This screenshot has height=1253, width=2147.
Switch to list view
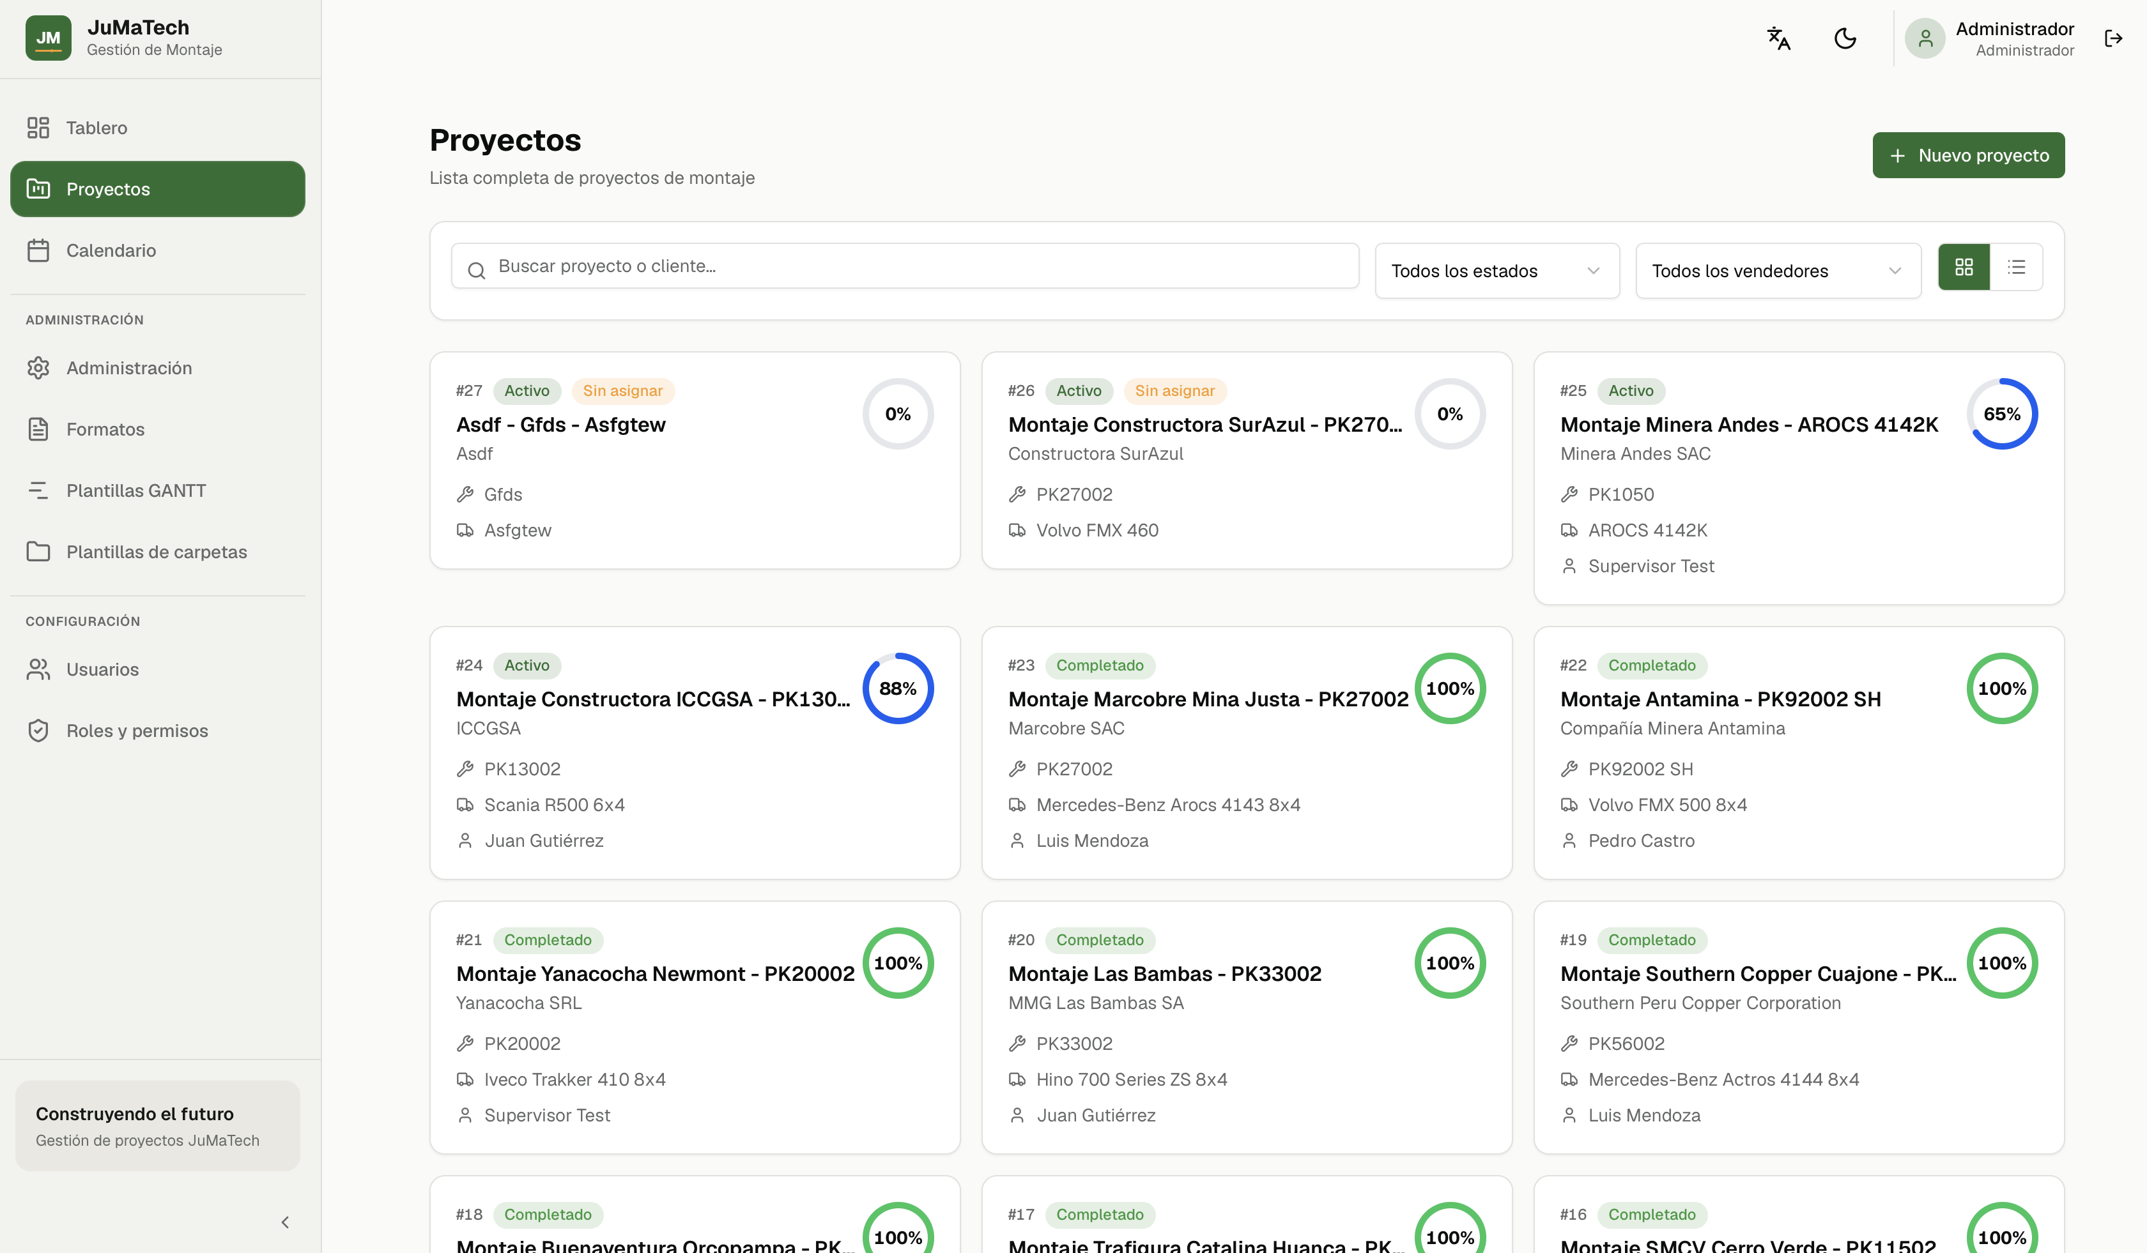tap(2017, 268)
